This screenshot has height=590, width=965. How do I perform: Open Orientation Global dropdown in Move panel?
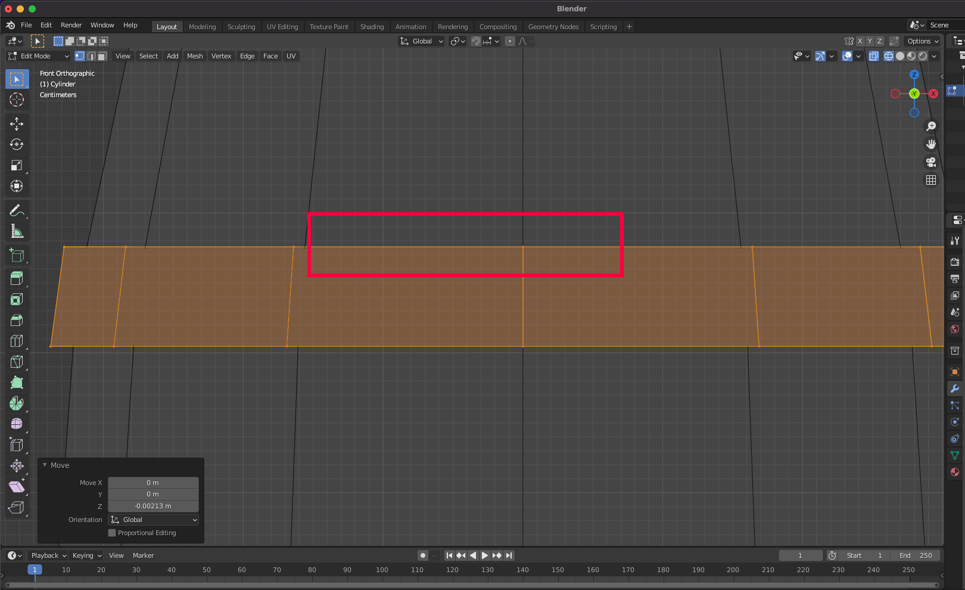(154, 520)
